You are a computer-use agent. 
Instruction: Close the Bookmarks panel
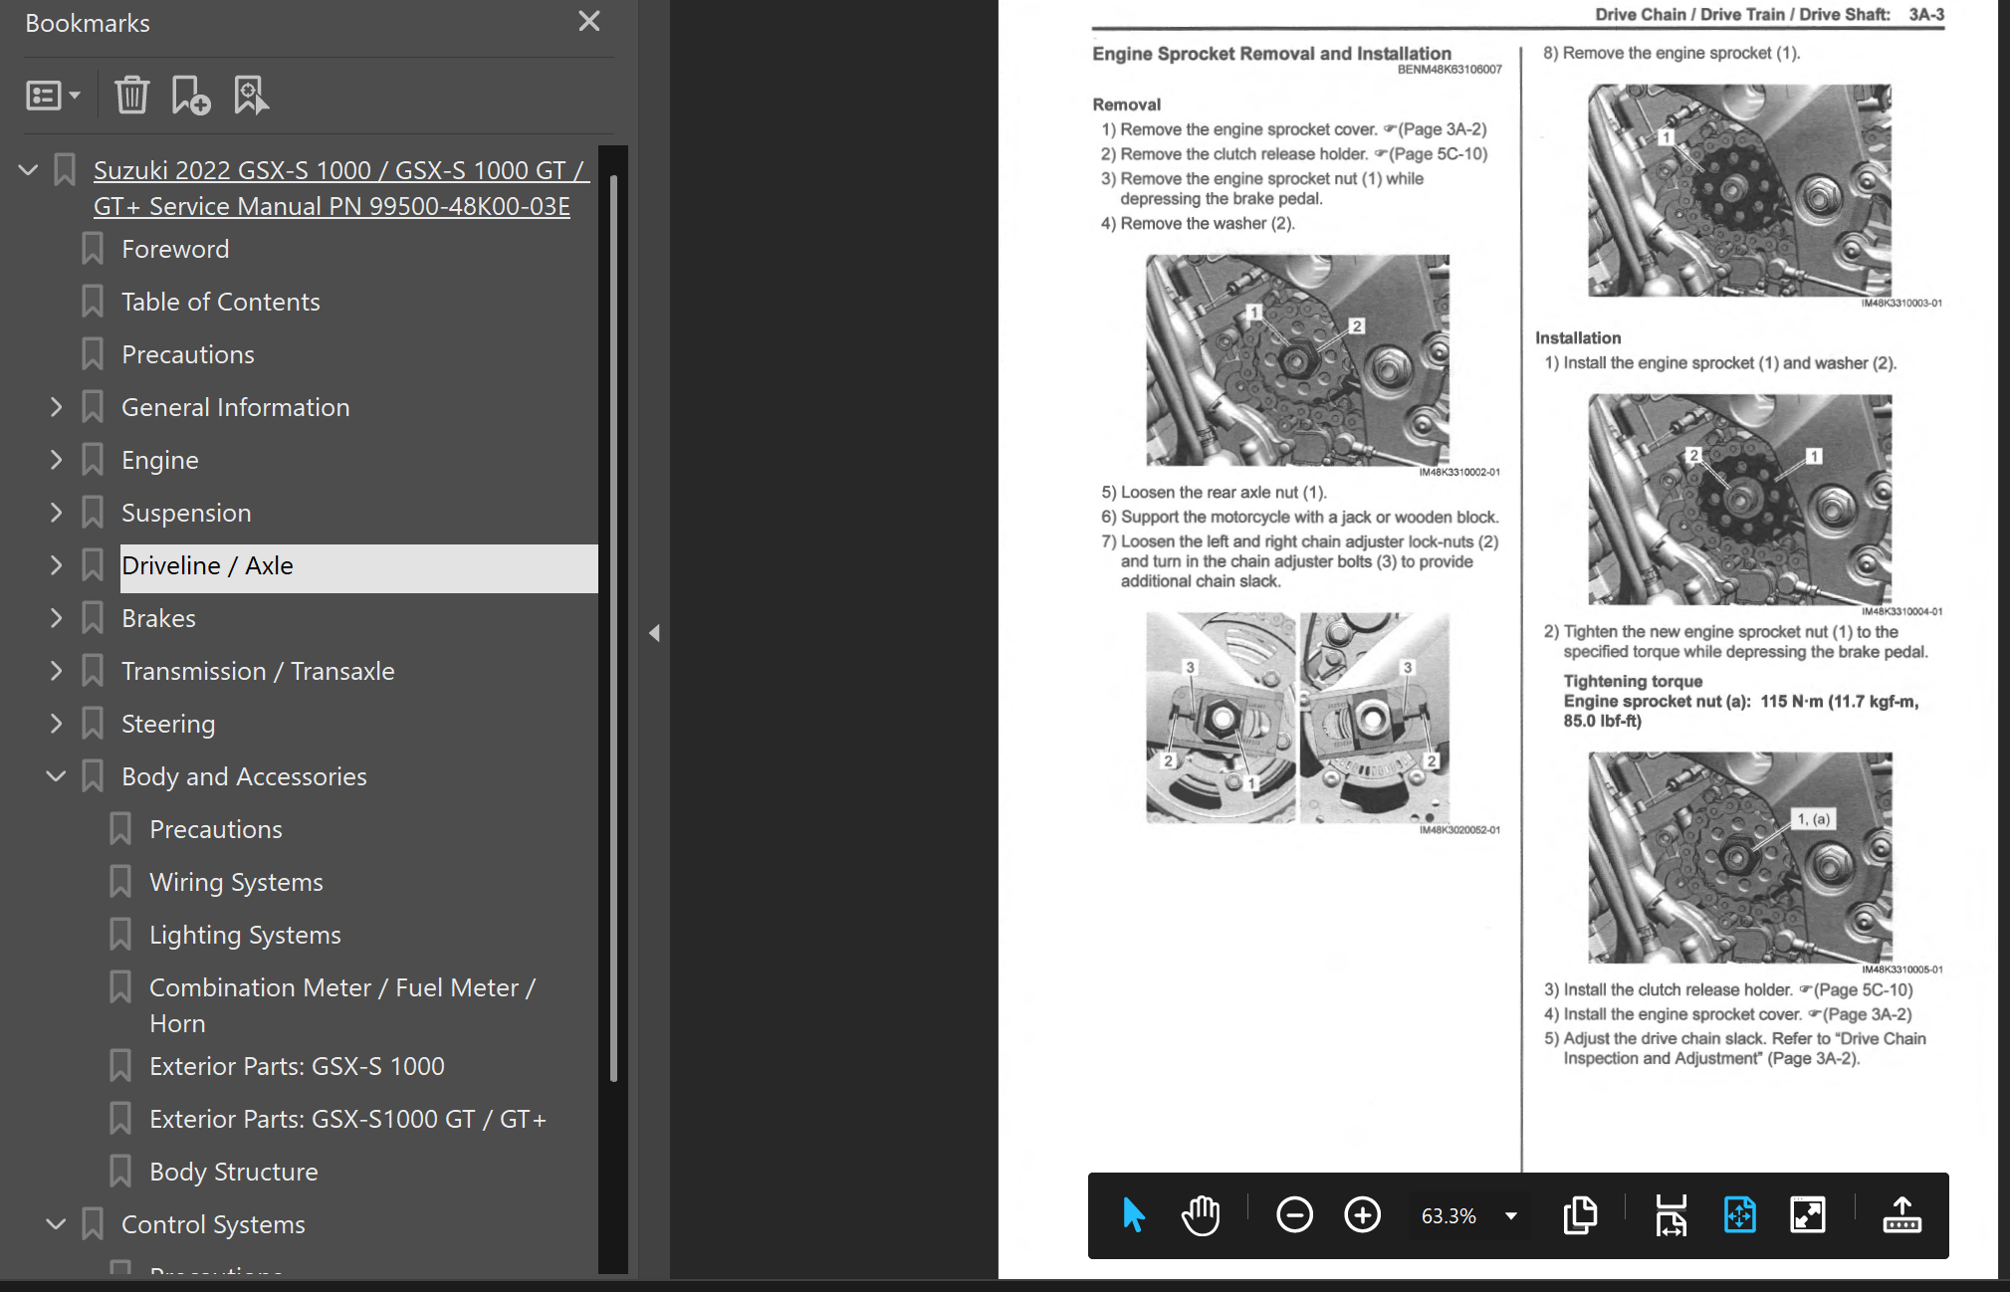tap(589, 21)
